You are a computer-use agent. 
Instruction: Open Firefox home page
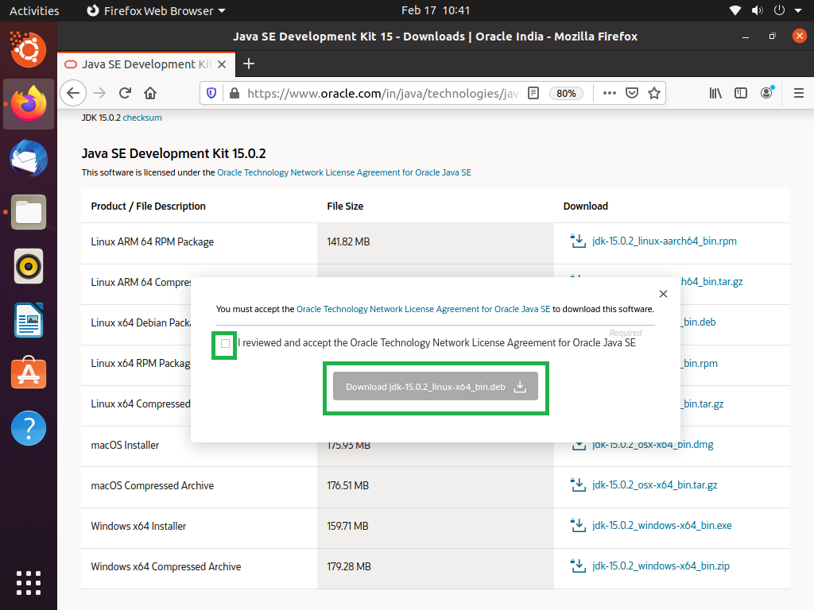pyautogui.click(x=150, y=94)
